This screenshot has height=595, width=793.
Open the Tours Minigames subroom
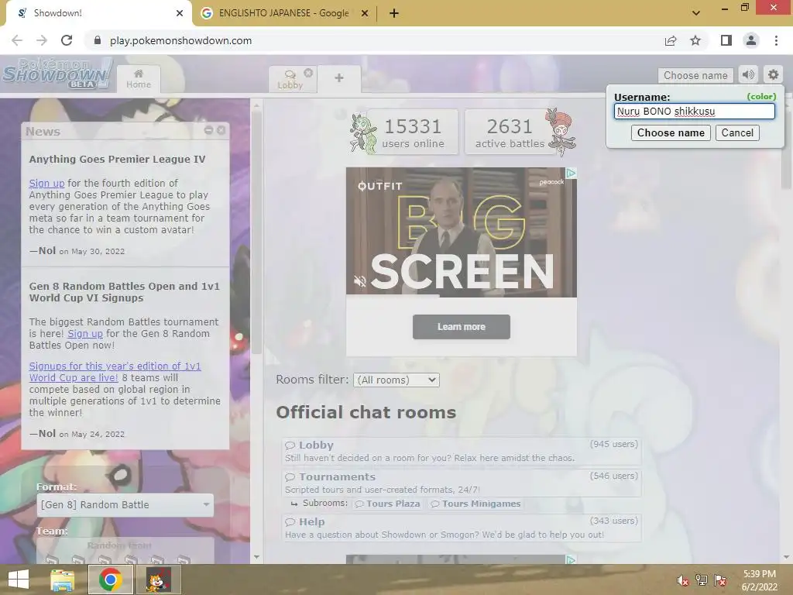coord(475,504)
